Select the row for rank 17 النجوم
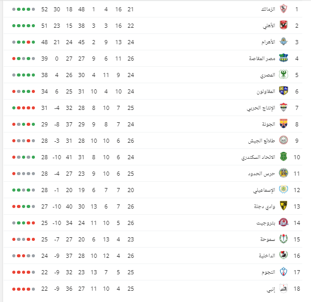The height and width of the screenshot is (302, 311). pos(153,272)
